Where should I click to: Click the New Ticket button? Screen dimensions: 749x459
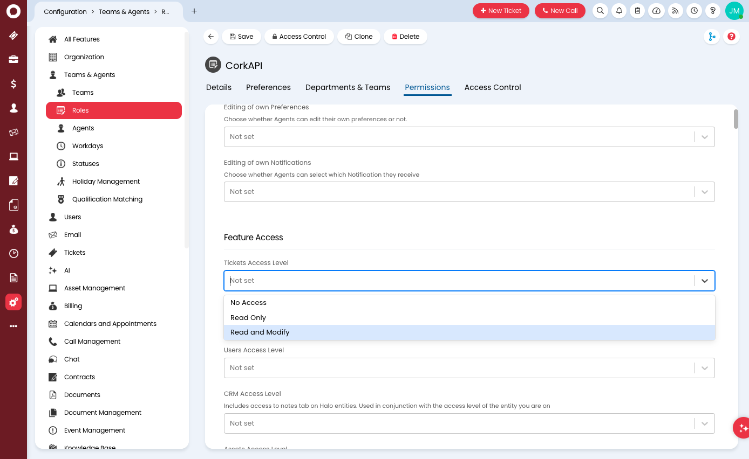click(x=501, y=11)
